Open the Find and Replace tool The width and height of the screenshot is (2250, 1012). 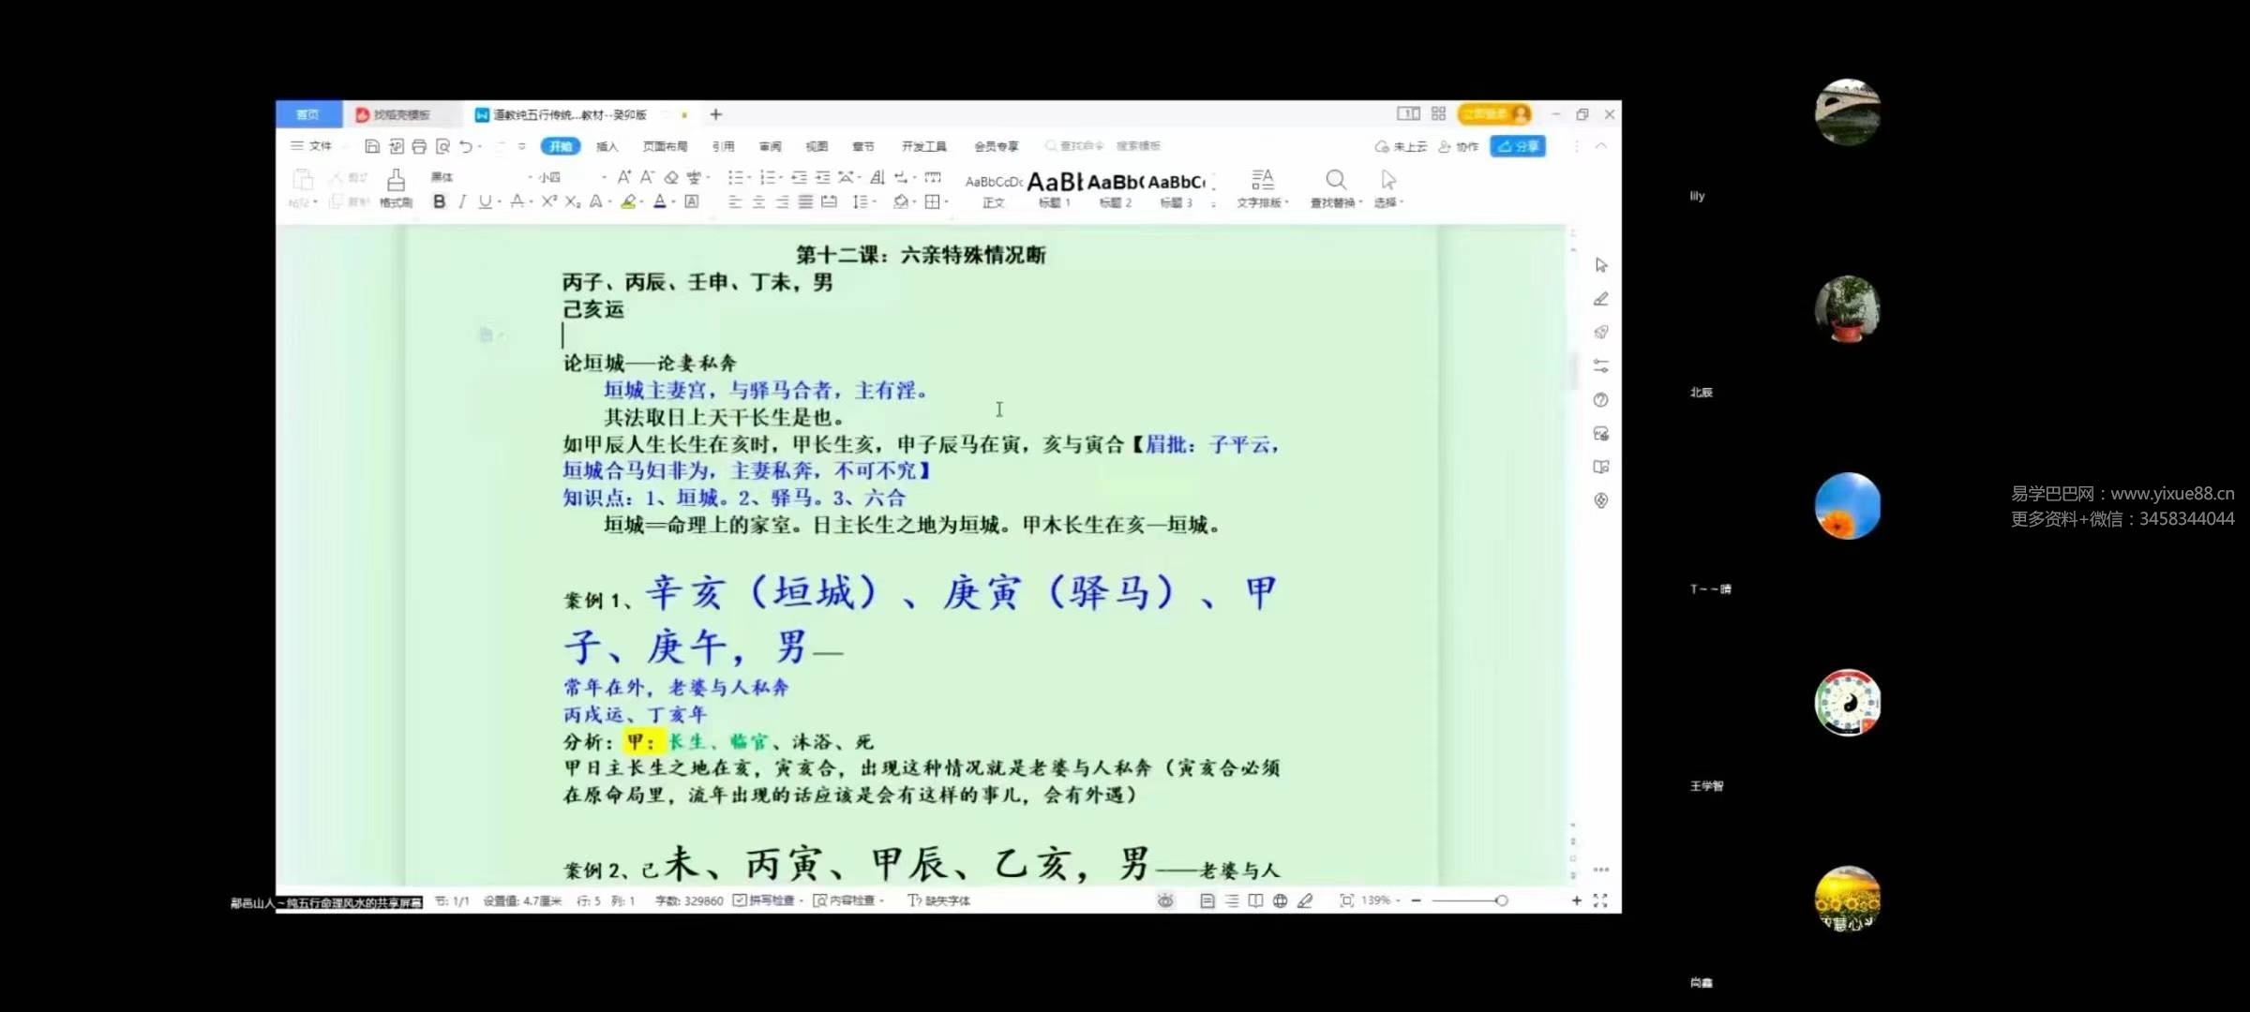pos(1336,187)
